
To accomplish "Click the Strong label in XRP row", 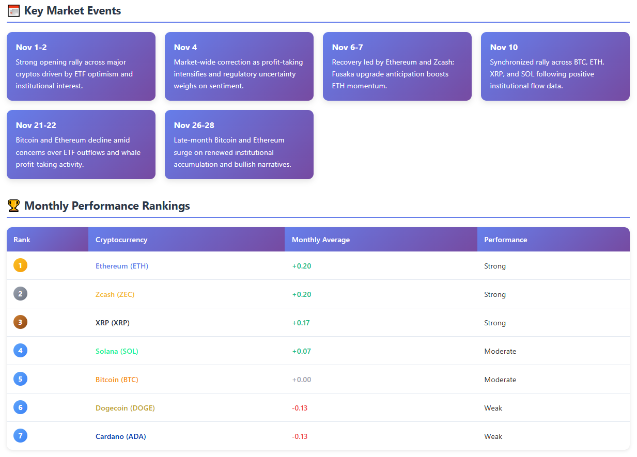I will (x=495, y=323).
